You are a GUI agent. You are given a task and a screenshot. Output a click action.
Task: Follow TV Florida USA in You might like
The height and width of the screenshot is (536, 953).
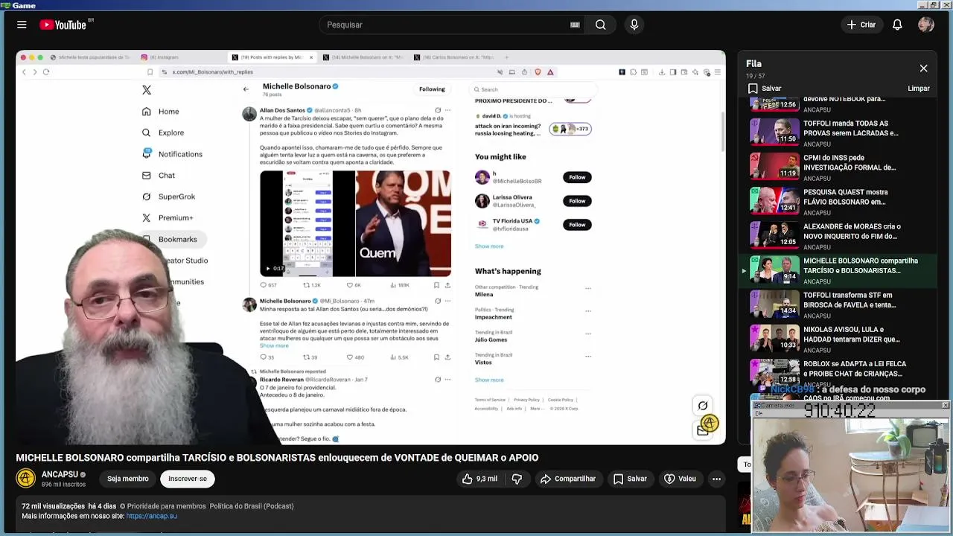[x=577, y=225]
